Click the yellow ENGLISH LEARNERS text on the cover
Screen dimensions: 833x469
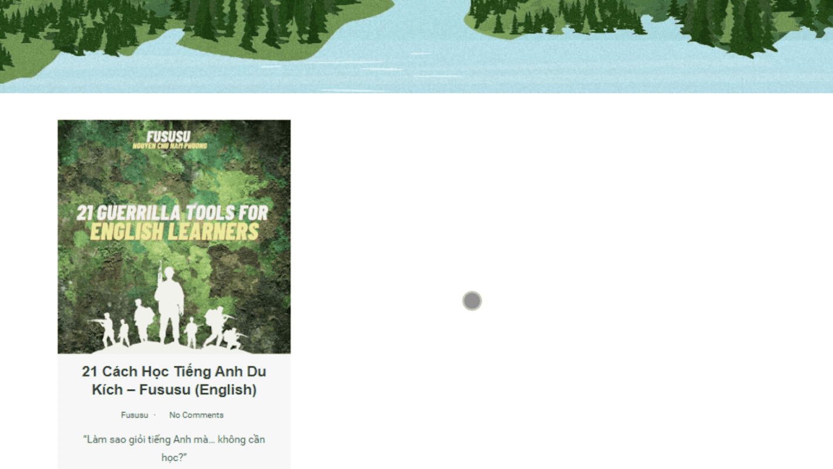click(174, 232)
